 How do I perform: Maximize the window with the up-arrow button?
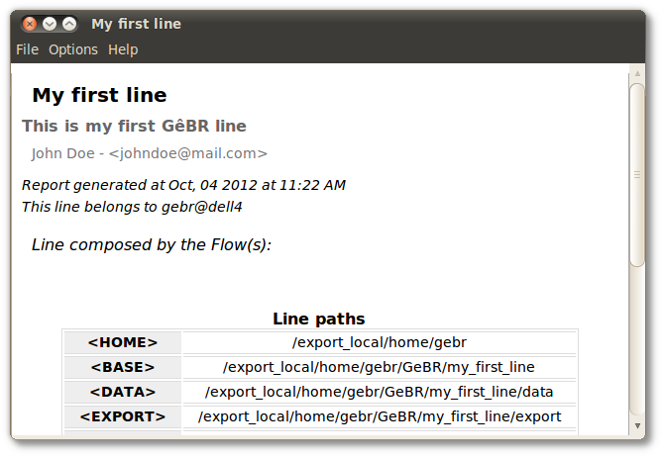click(69, 24)
